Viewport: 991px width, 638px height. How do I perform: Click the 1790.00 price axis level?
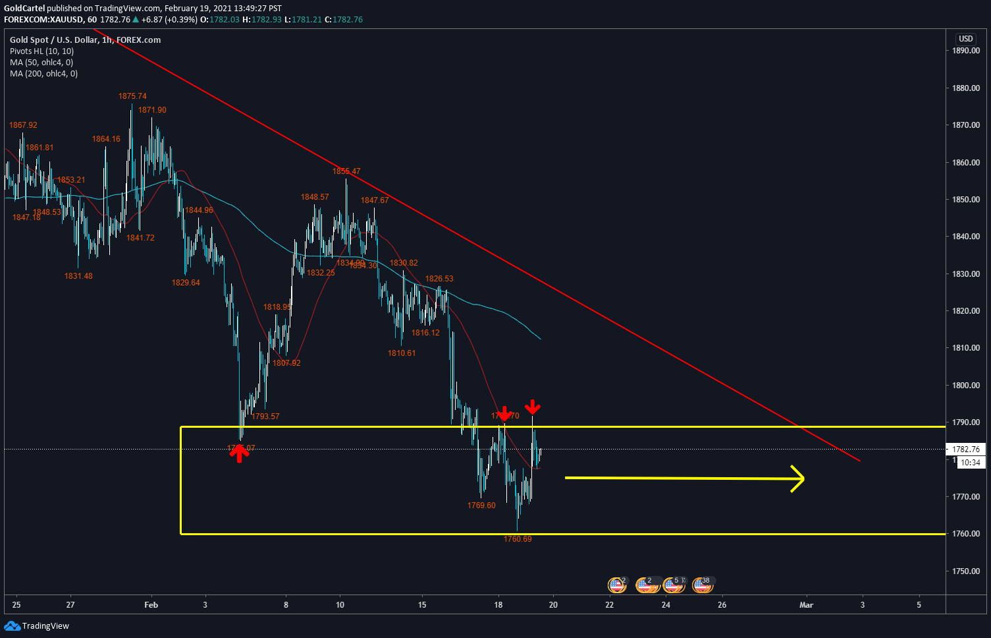coord(965,422)
